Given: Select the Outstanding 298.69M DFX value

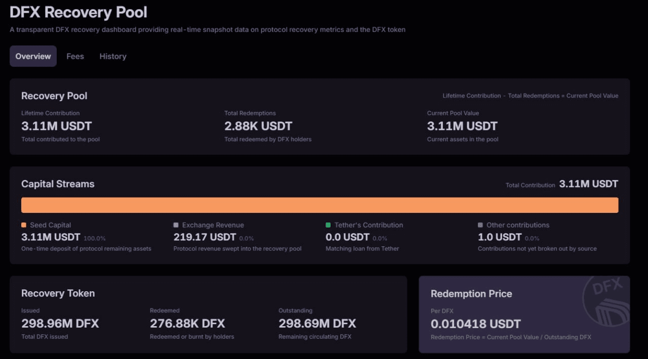Looking at the screenshot, I should [317, 324].
